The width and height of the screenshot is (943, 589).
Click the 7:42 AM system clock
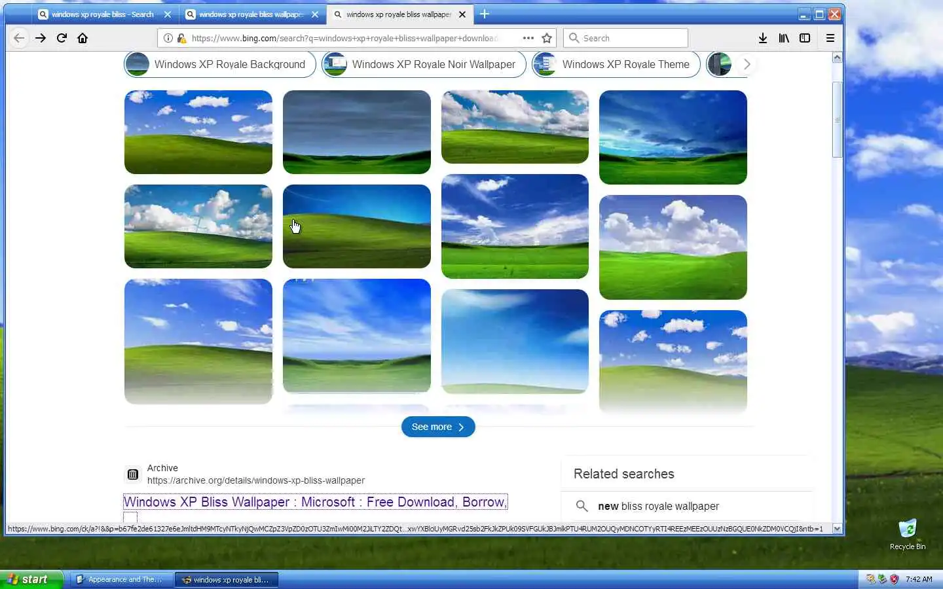[x=919, y=579]
